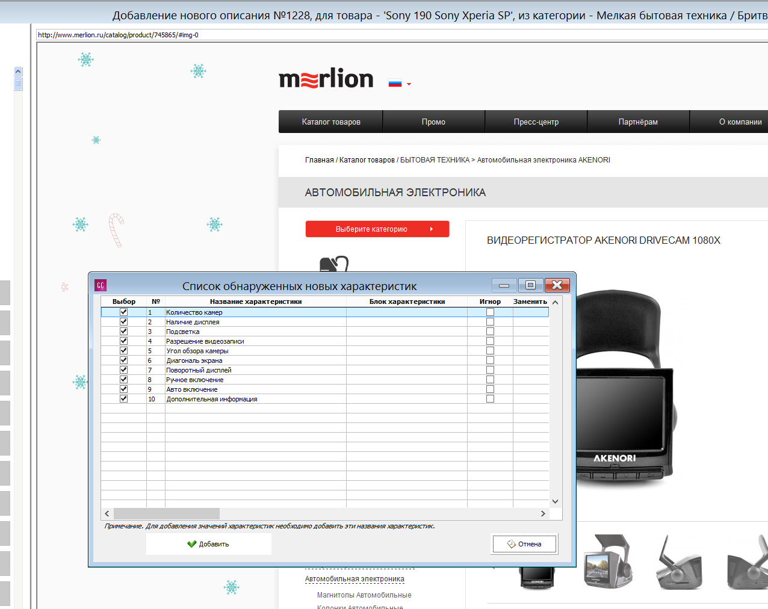The height and width of the screenshot is (609, 768).
Task: Maximize the characteristics dialog window
Action: click(x=530, y=285)
